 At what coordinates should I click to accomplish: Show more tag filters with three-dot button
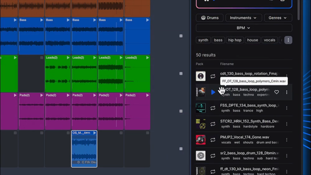click(x=288, y=40)
